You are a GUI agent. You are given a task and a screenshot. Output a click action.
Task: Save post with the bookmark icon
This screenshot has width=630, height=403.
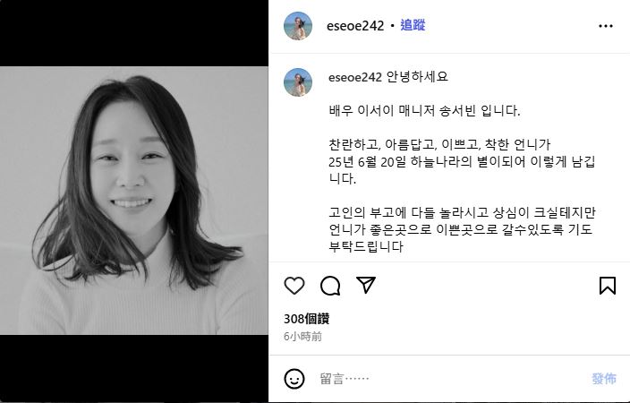point(607,285)
